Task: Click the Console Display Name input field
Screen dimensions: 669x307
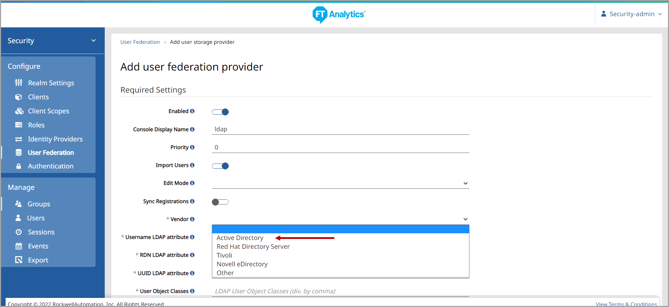Action: [340, 129]
